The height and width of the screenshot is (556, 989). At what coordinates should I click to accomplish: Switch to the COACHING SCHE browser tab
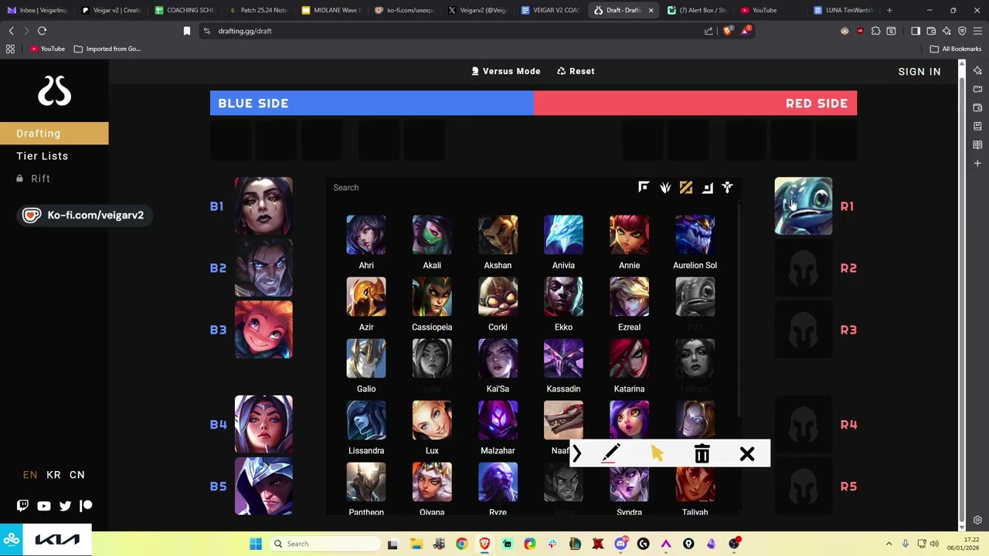pos(184,10)
